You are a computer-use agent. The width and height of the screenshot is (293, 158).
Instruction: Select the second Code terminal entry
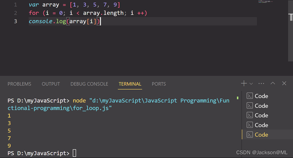(x=261, y=106)
